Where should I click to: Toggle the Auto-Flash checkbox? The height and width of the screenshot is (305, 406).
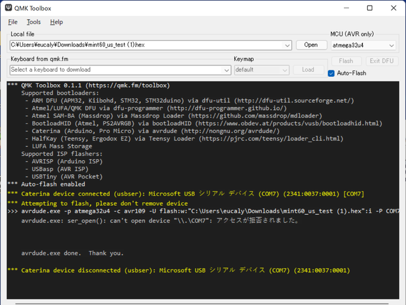pyautogui.click(x=331, y=73)
